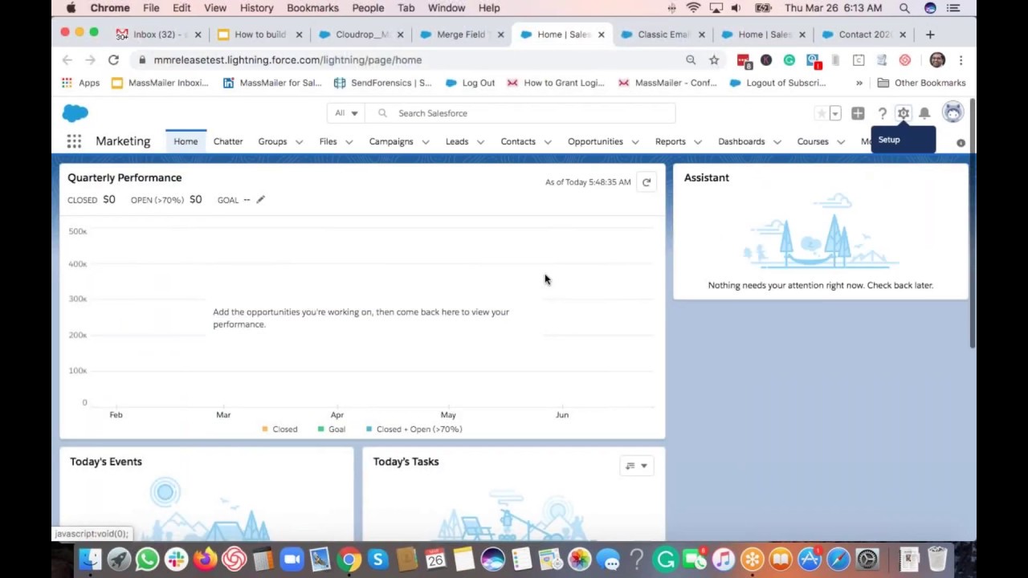Open the search scope All dropdown

pyautogui.click(x=346, y=113)
